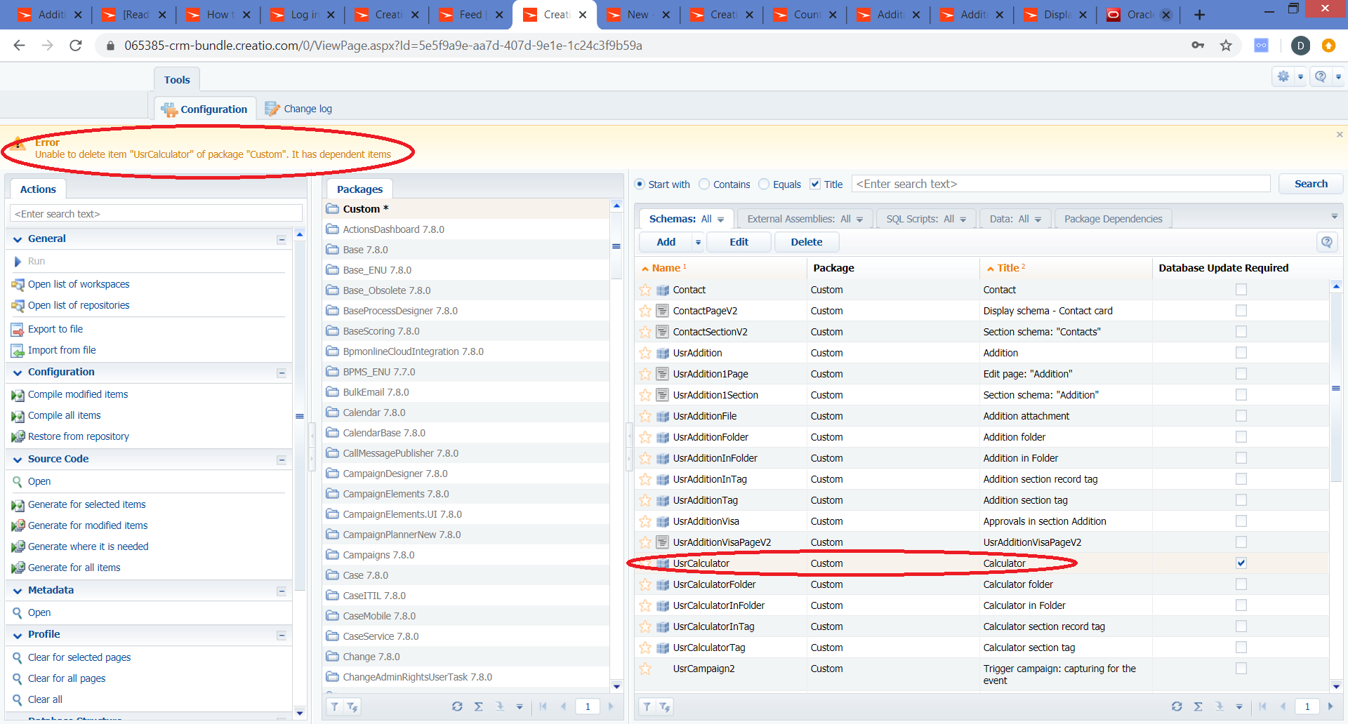Click the Compile modified items icon
1348x724 pixels.
[18, 395]
